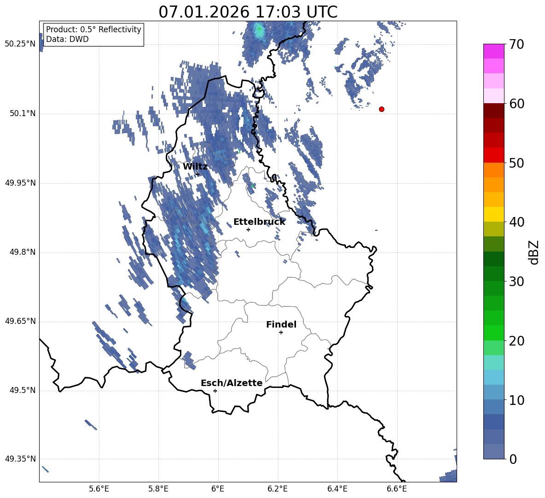
Task: Click the 5.6°E longitude label
Action: (99, 489)
